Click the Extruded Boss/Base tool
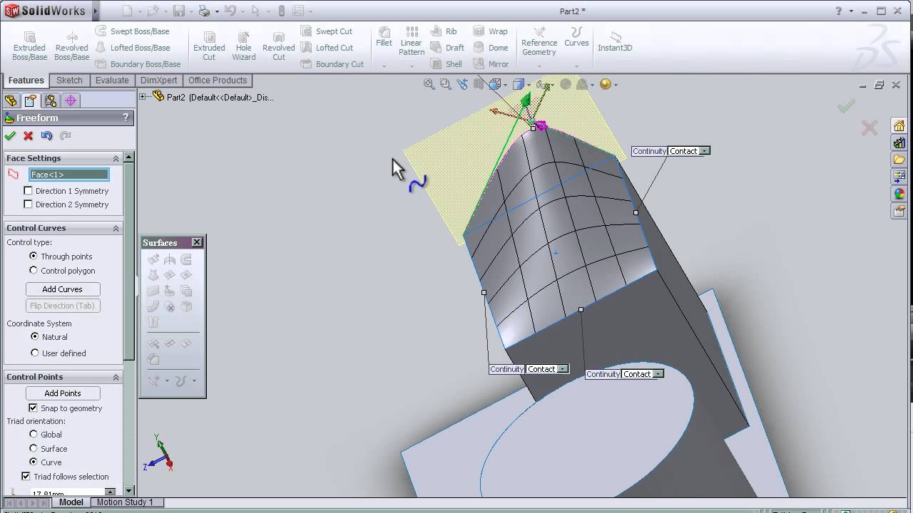 pos(29,46)
